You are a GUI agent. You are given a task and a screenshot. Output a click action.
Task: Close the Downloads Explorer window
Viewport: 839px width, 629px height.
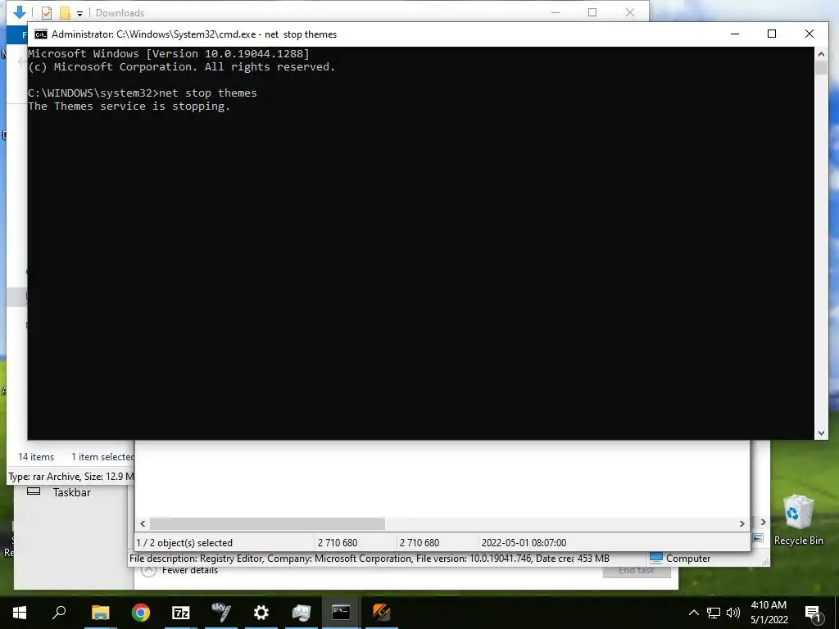[630, 11]
